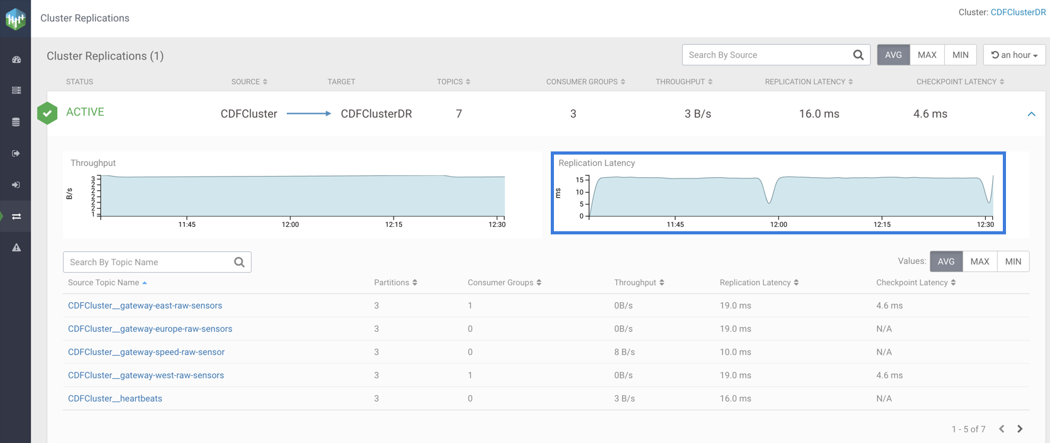Open the Alerts warning triangle icon
1050x443 pixels.
tap(16, 248)
